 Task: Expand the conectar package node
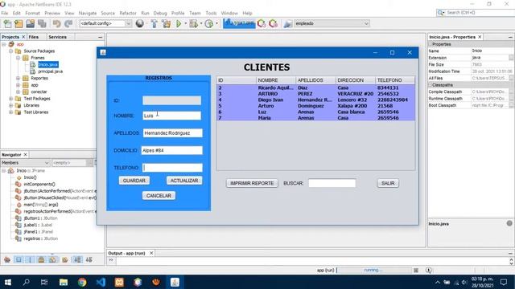click(x=18, y=92)
